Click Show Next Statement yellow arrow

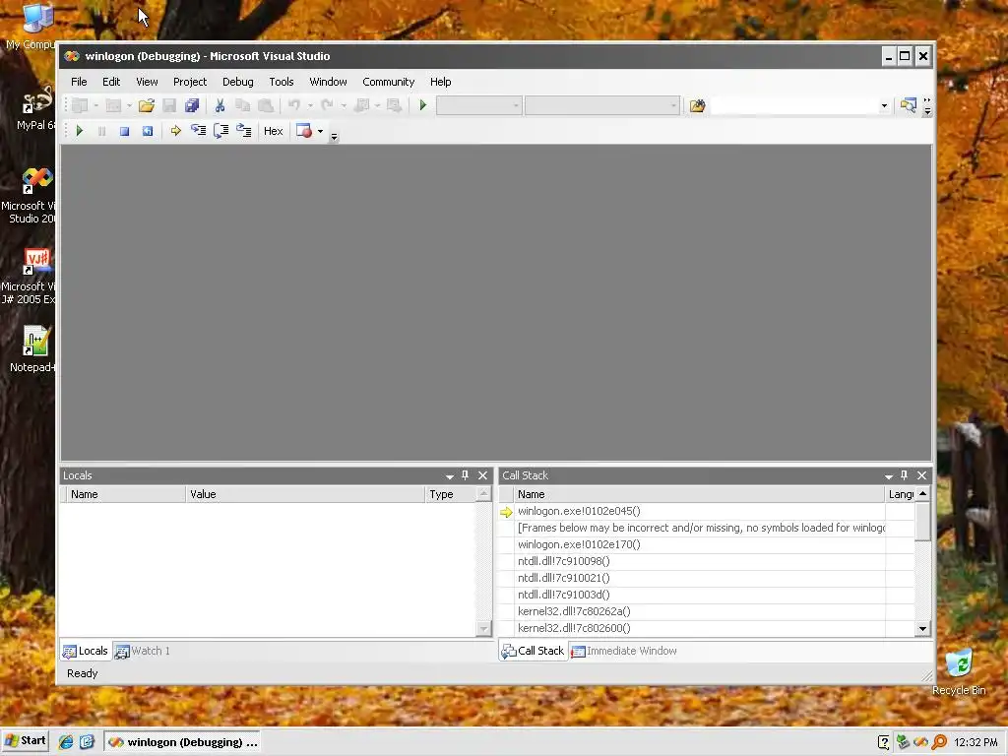coord(175,131)
